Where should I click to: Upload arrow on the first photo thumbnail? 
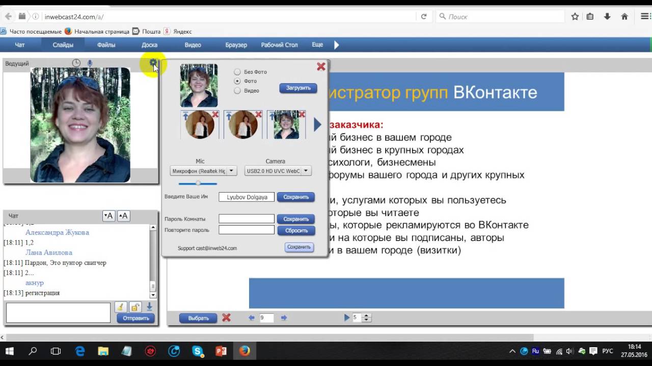(x=185, y=115)
